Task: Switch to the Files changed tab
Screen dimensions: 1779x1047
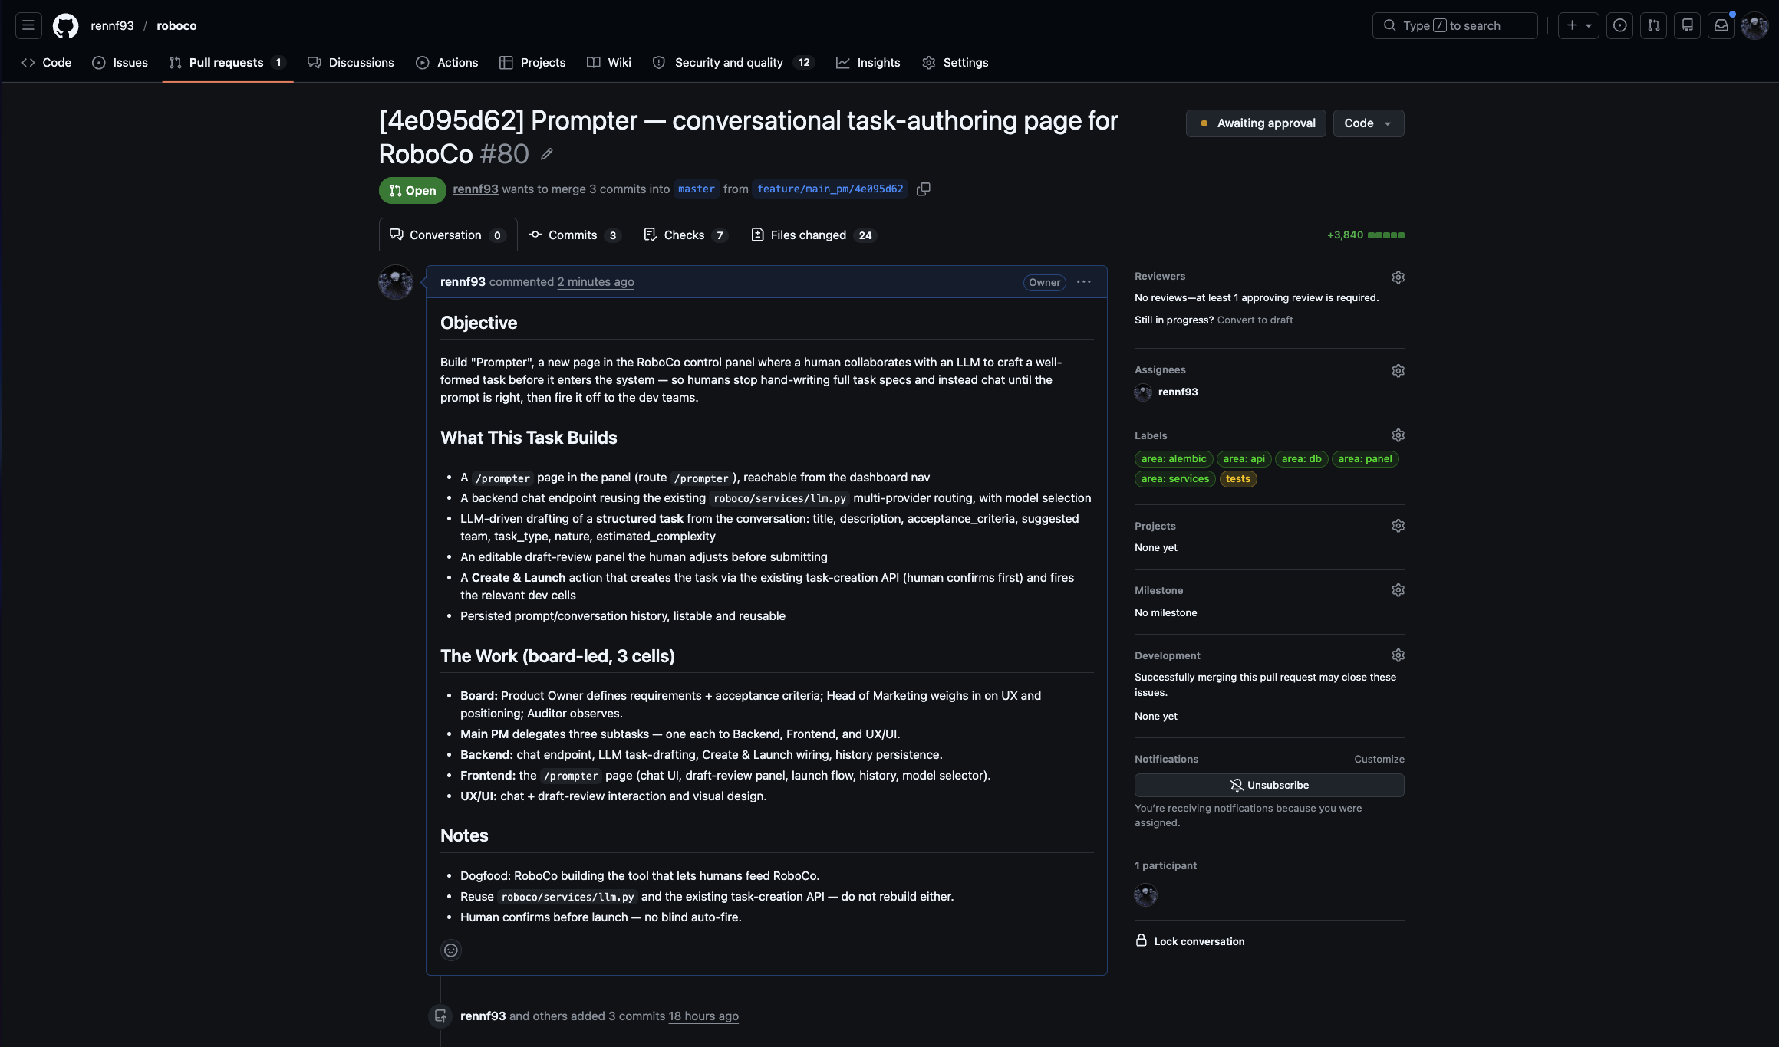Action: coord(813,235)
